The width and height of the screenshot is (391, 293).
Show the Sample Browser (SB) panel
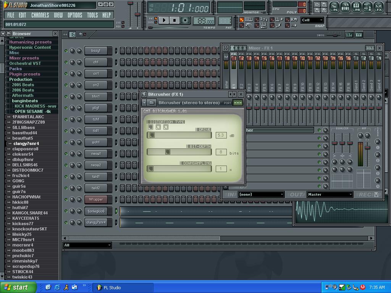(367, 7)
